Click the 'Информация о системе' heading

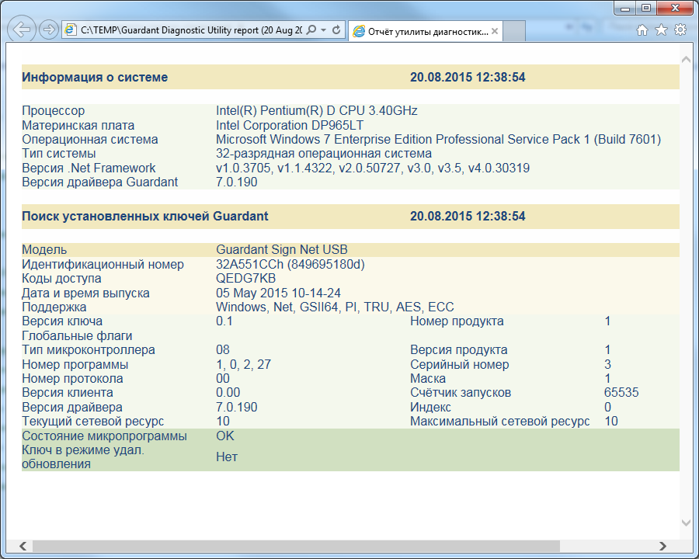(95, 77)
